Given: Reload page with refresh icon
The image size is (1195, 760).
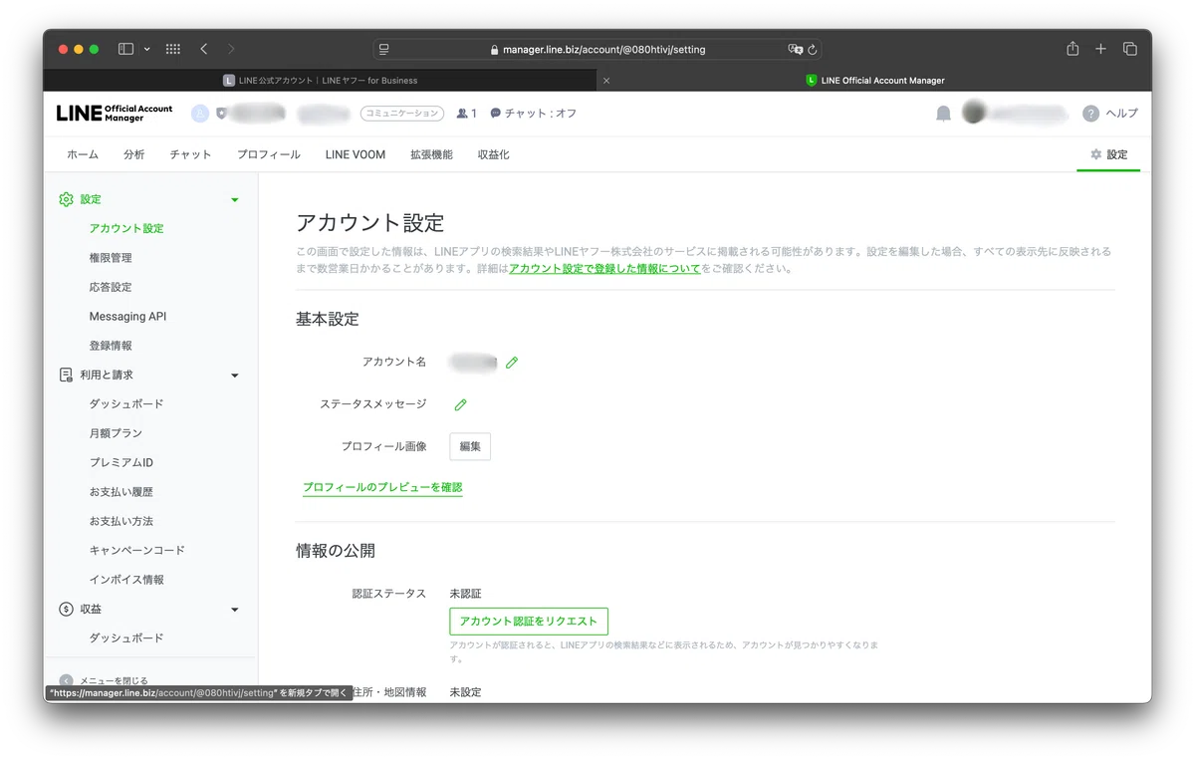Looking at the screenshot, I should [x=813, y=49].
